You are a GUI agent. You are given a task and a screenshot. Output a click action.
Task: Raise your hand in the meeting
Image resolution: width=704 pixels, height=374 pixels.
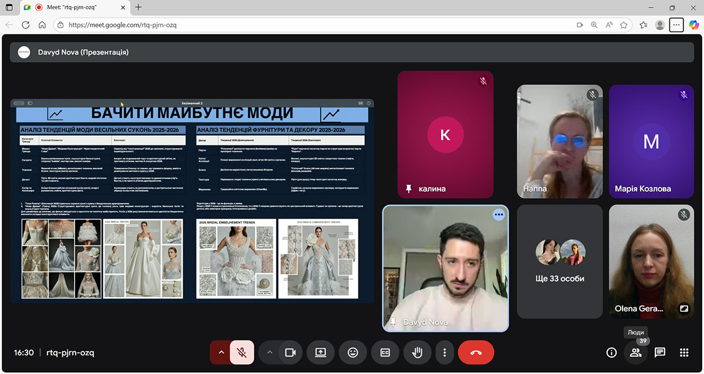pyautogui.click(x=418, y=352)
